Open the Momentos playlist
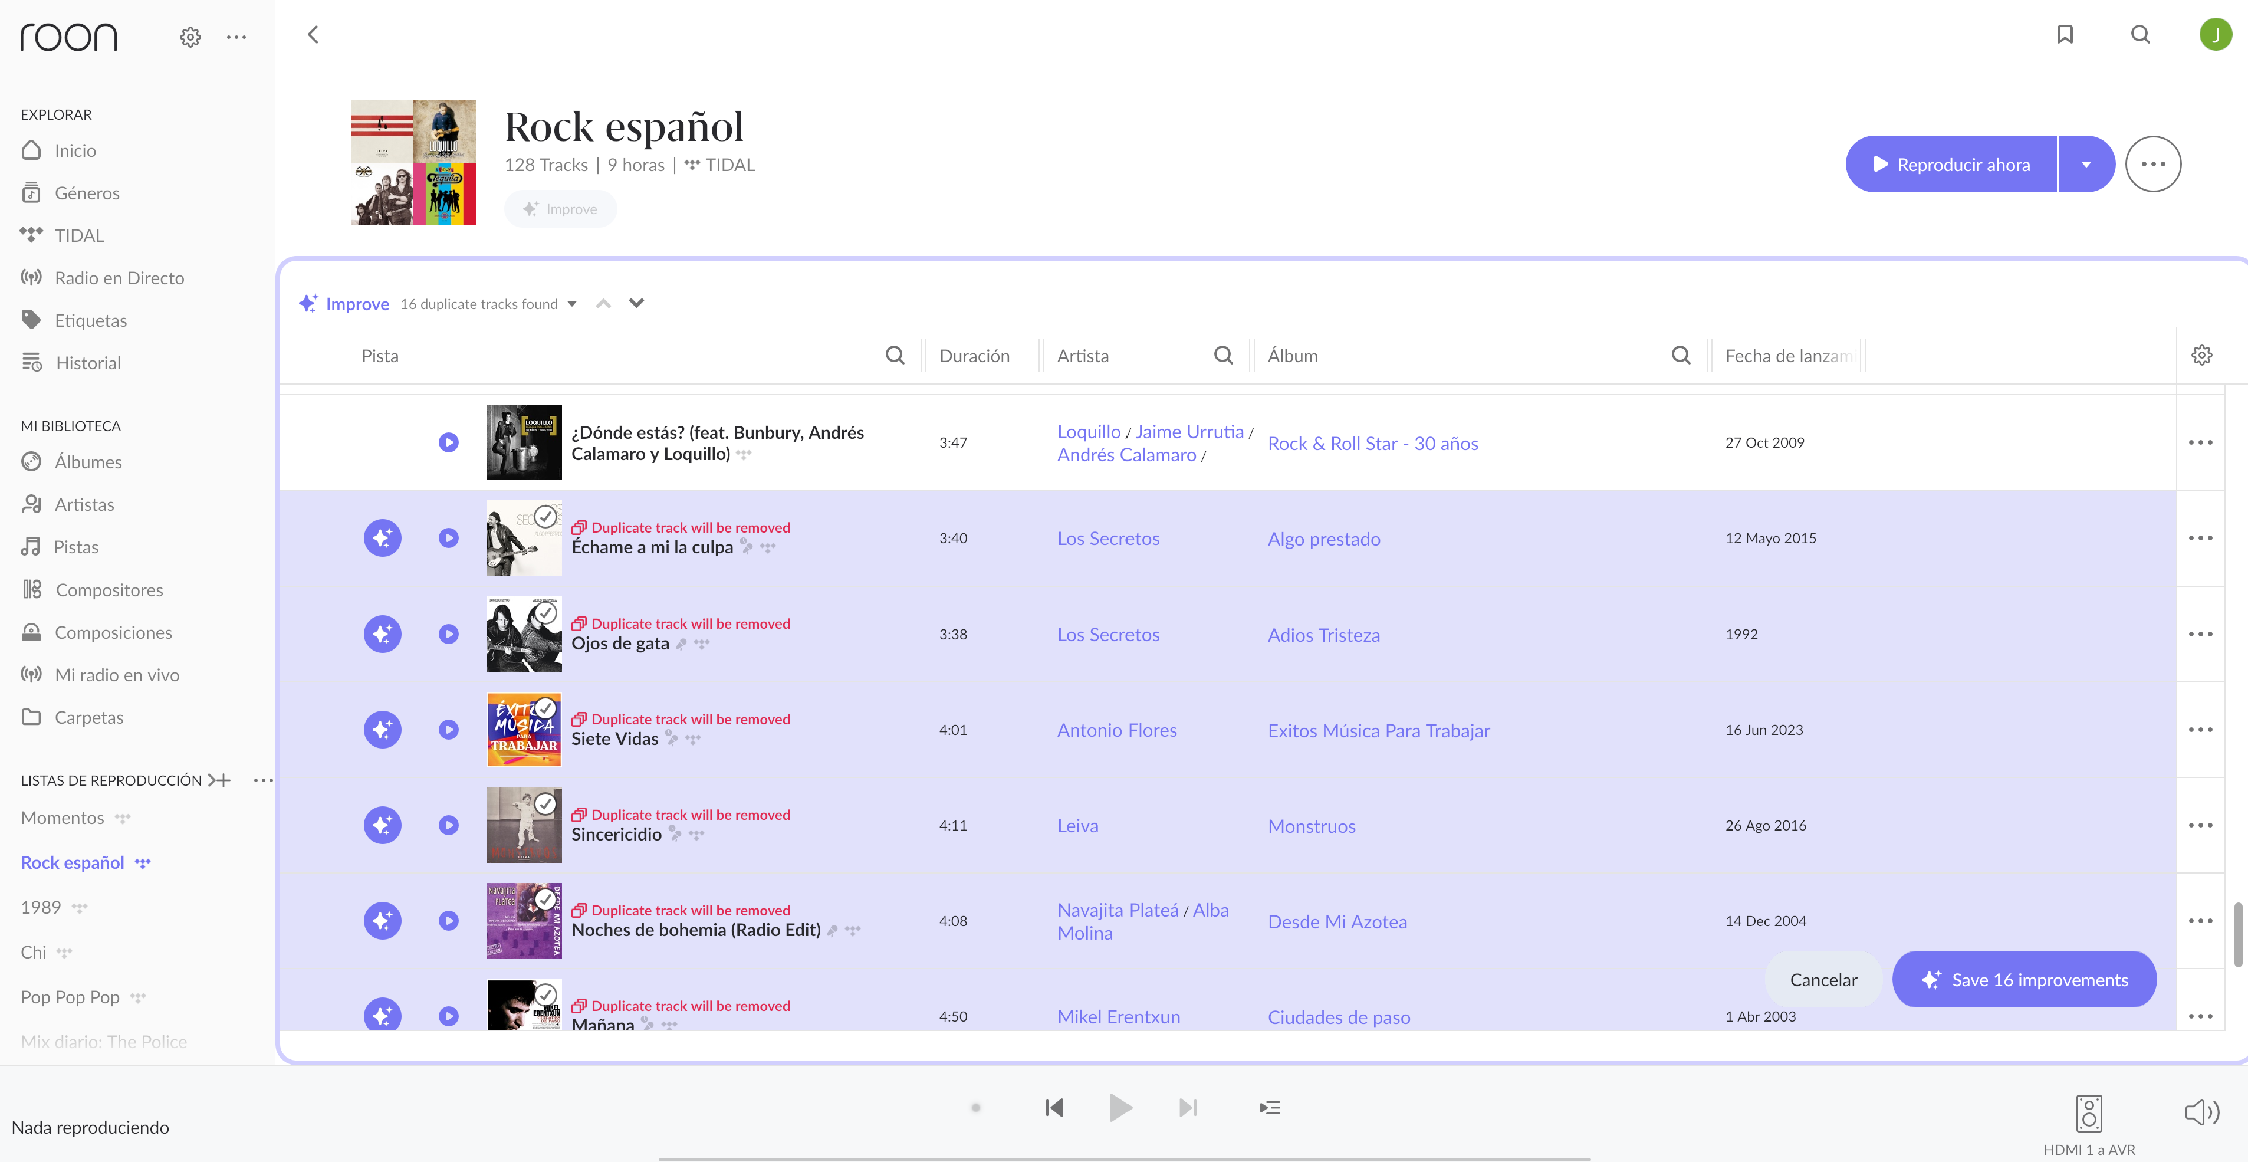2248x1162 pixels. [x=62, y=818]
